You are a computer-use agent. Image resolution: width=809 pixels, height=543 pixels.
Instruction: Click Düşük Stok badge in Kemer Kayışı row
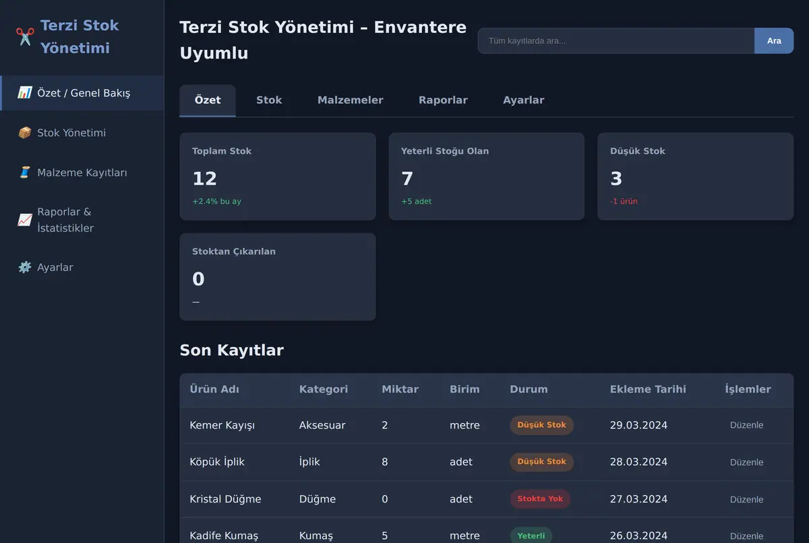[x=542, y=425]
